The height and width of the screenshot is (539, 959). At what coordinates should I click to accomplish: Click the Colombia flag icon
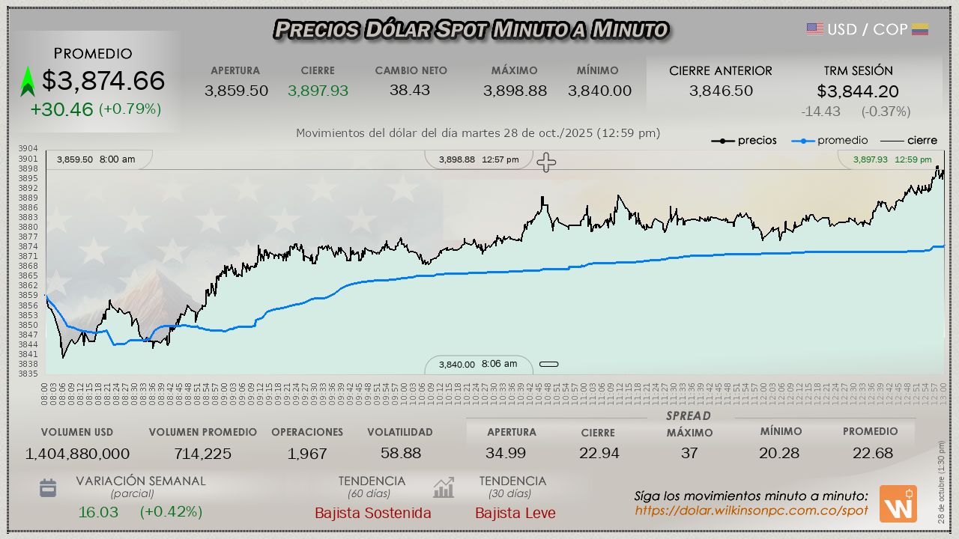tap(920, 29)
